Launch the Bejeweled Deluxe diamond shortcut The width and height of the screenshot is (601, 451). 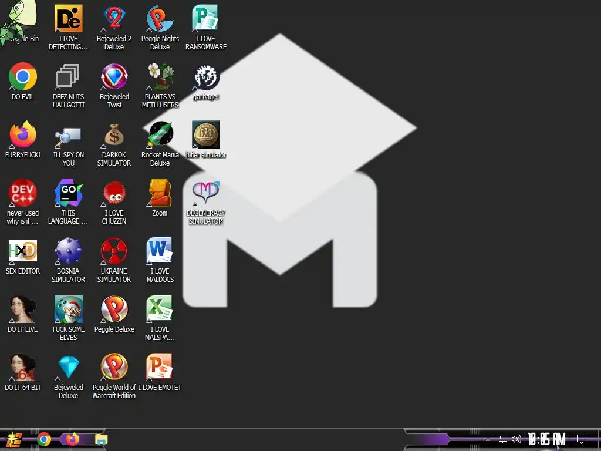click(x=68, y=376)
